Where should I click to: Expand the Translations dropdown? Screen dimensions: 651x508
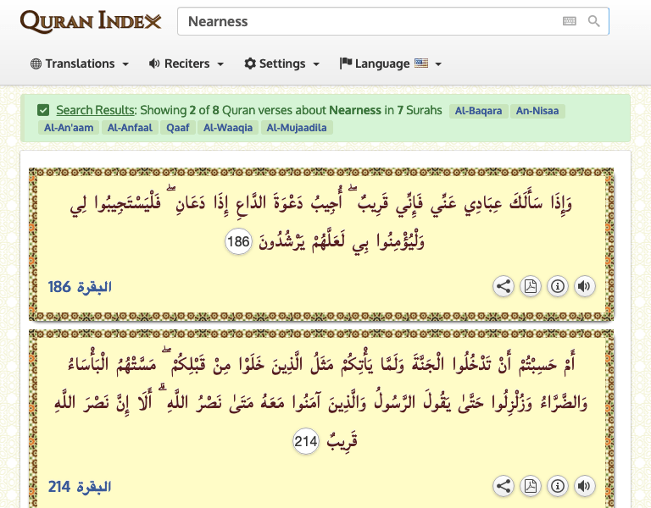pos(80,63)
